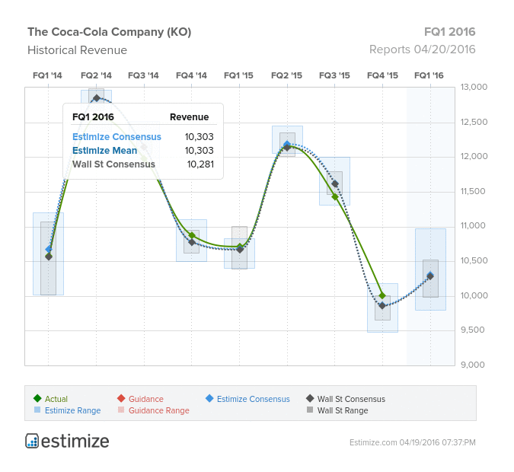
Task: Select the FQ3 '15 axis label
Action: [x=334, y=75]
